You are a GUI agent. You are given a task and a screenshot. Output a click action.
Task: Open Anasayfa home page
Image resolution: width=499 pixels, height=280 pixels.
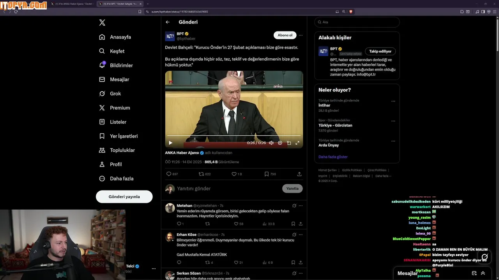[115, 37]
